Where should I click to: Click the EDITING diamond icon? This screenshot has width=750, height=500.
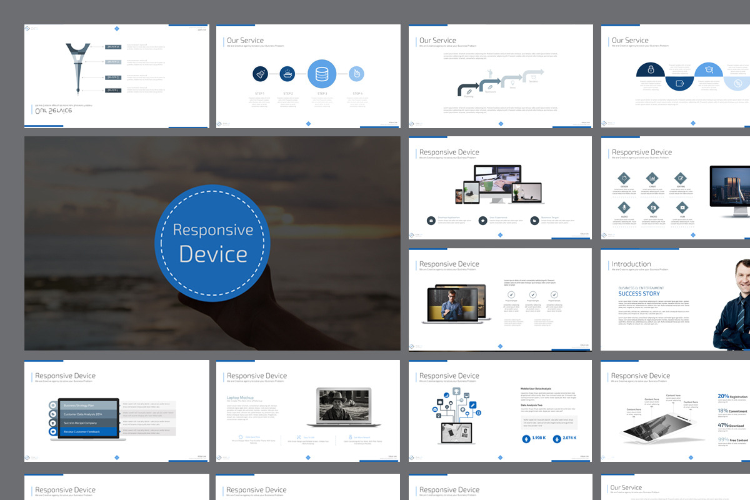681,179
